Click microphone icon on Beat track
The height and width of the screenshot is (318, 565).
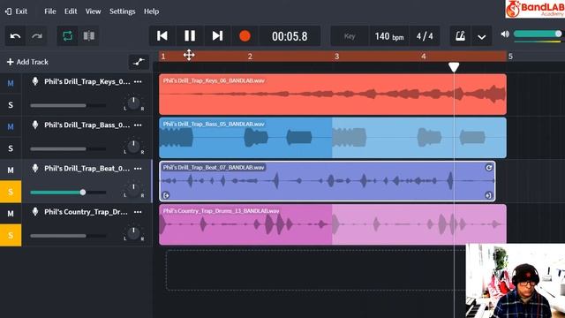pos(35,168)
